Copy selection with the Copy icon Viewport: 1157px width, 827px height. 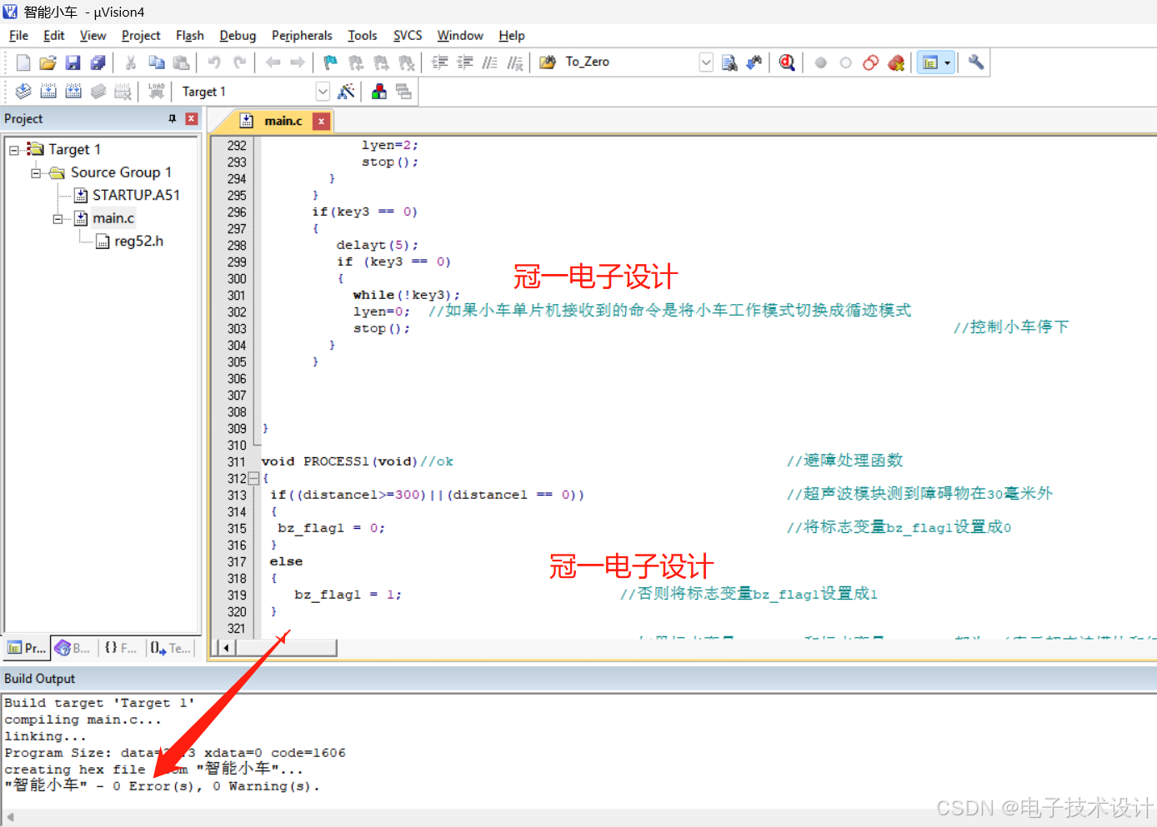pos(156,62)
